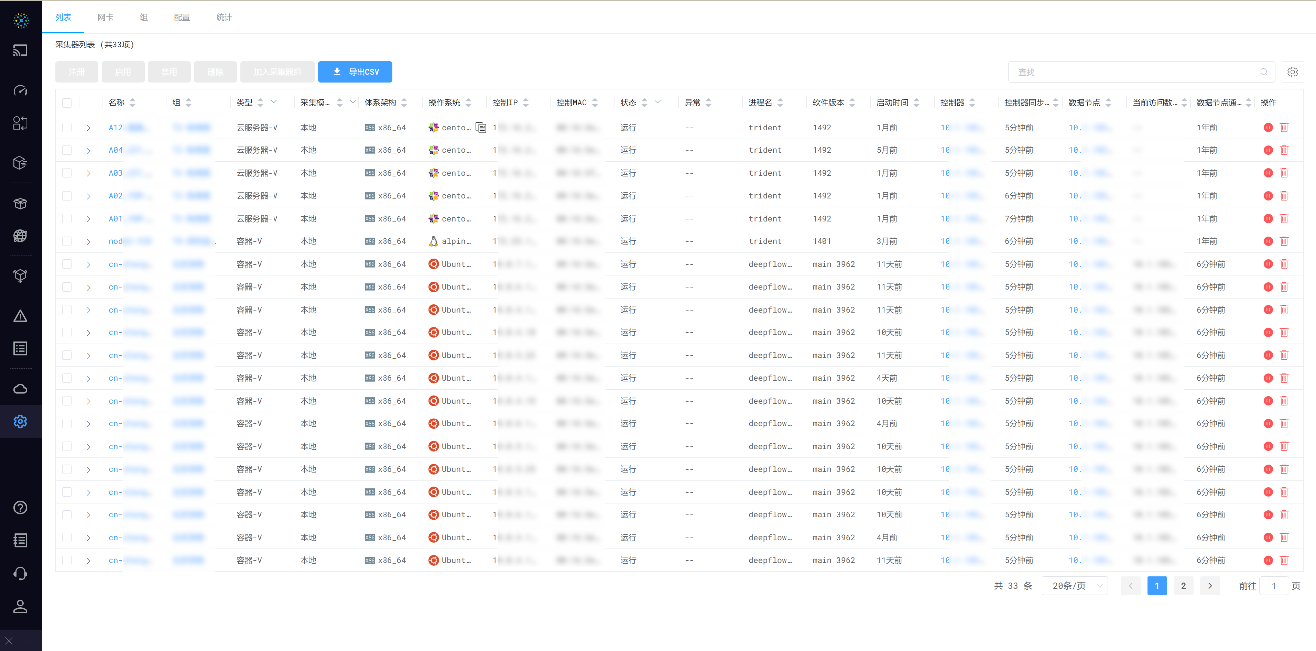Viewport: 1316px width, 651px height.
Task: Click the table column settings gear icon
Action: pos(1292,72)
